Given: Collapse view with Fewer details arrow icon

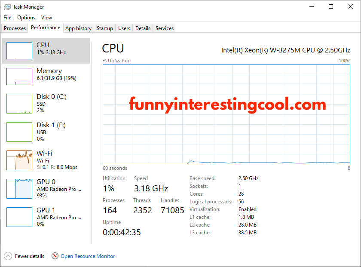Looking at the screenshot, I should click(8, 256).
